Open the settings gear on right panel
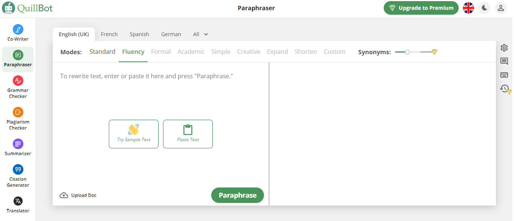514x221 pixels. click(x=504, y=48)
